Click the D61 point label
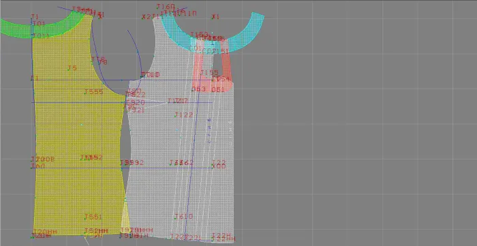 218,89
